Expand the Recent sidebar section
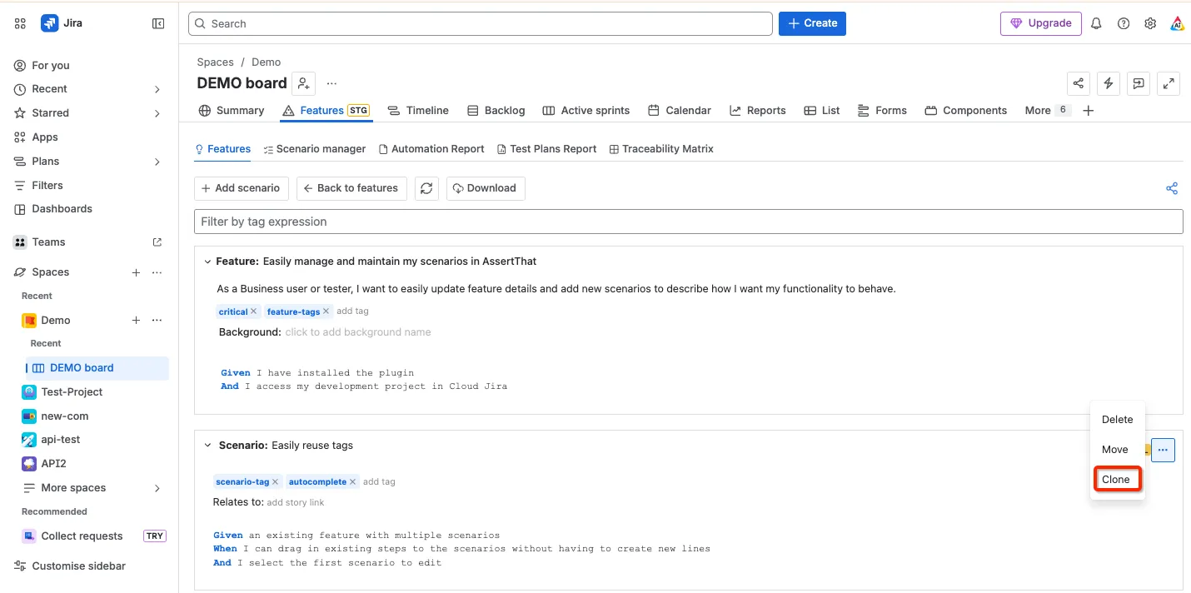 coord(157,89)
